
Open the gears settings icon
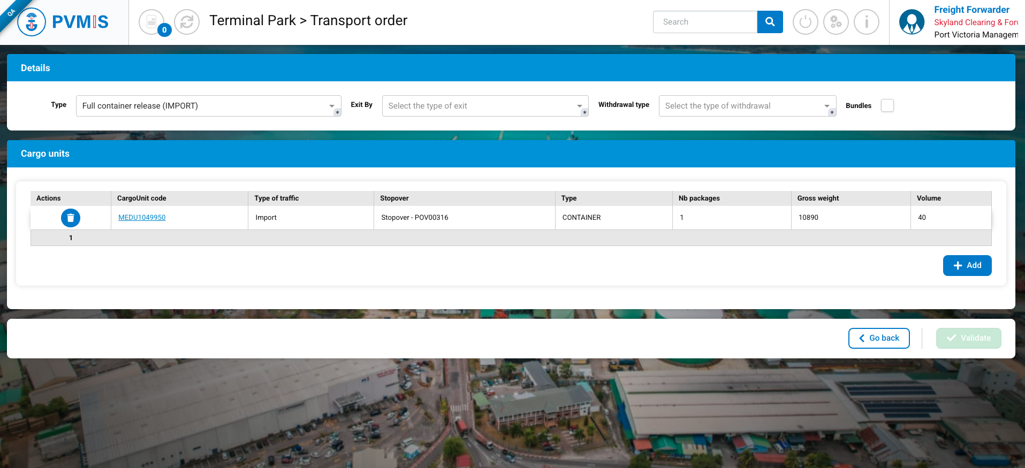click(x=836, y=22)
